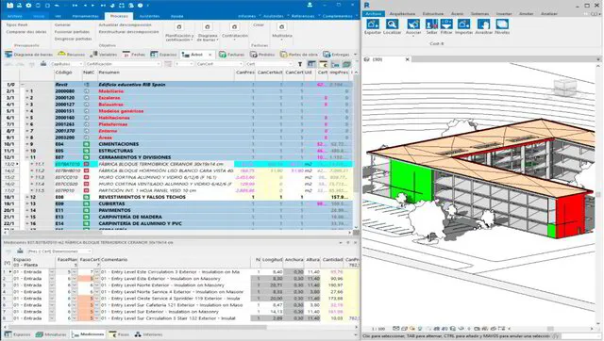Select the E09 CUBIERTAS chapter row
This screenshot has width=604, height=341.
[x=177, y=203]
